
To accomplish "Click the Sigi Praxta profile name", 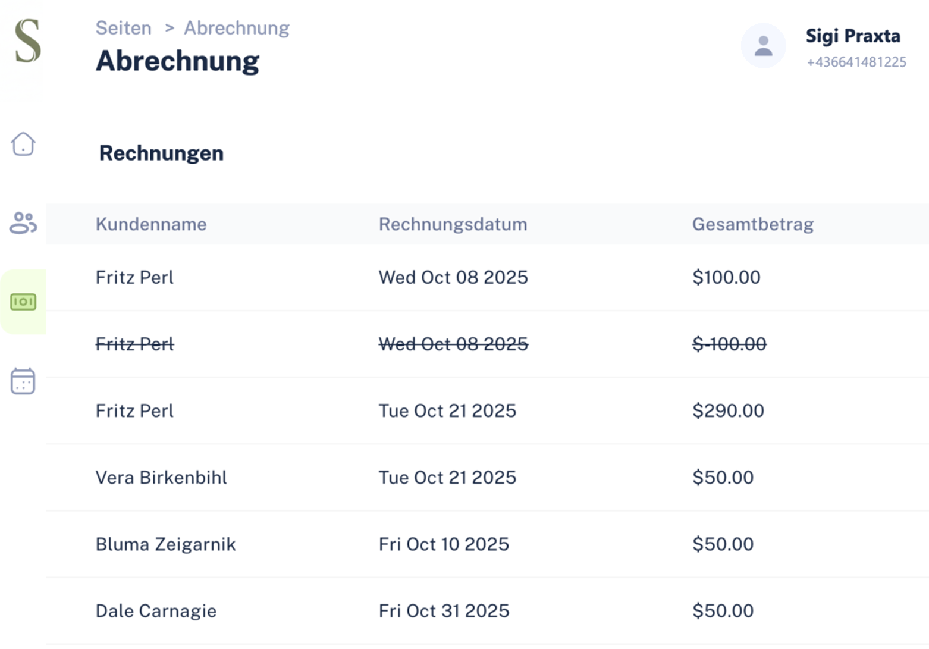I will [x=852, y=36].
